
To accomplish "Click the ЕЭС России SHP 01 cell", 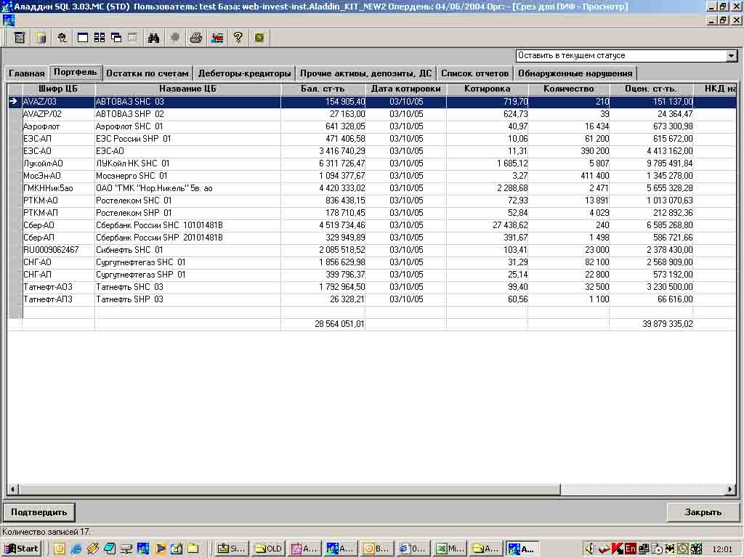I will tap(188, 139).
